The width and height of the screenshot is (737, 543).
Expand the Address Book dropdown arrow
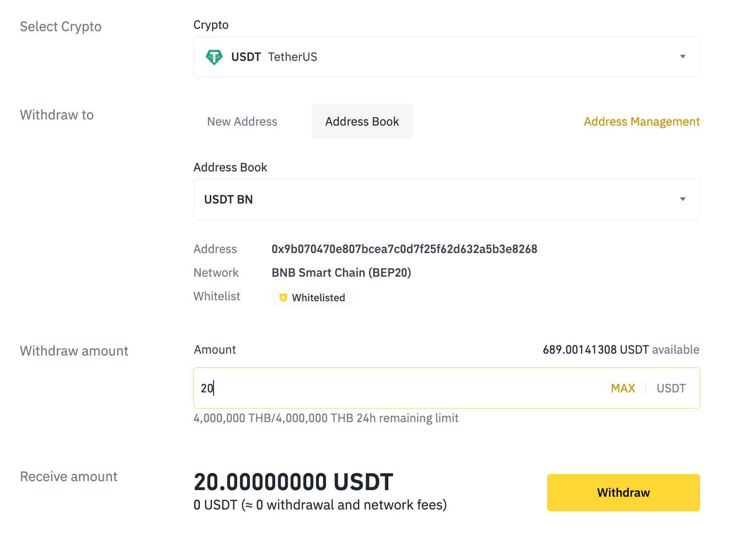click(x=683, y=199)
